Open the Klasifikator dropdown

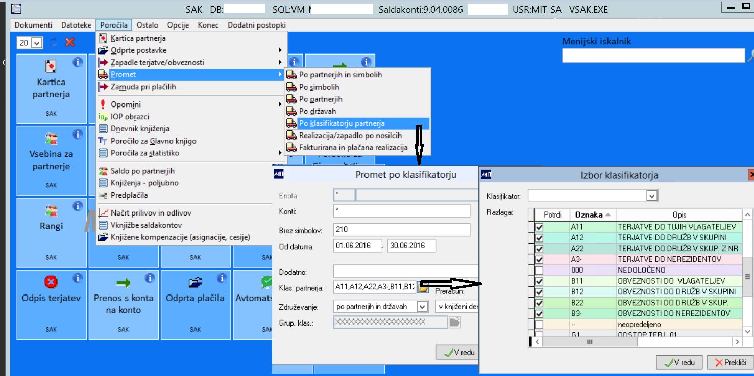651,196
